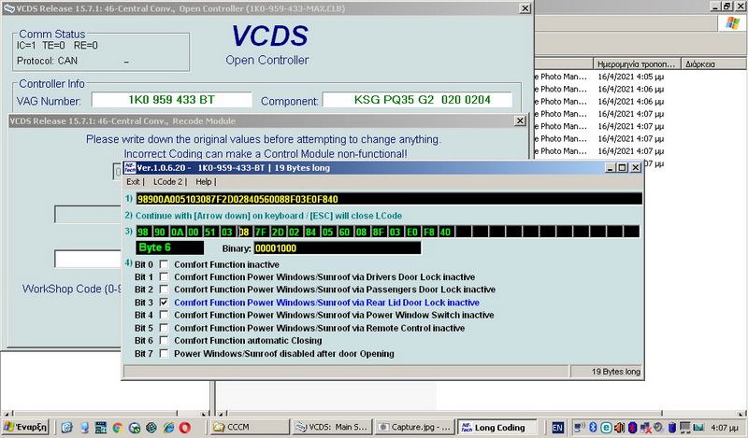Screen dimensions: 748x438
Task: Open the blue Bluetooth tray icon
Action: pyautogui.click(x=593, y=427)
